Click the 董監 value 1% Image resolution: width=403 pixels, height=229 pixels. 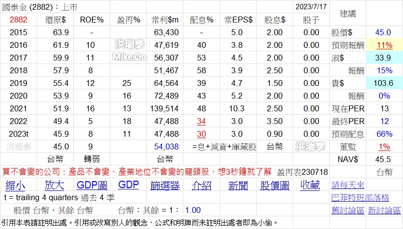[x=384, y=146]
